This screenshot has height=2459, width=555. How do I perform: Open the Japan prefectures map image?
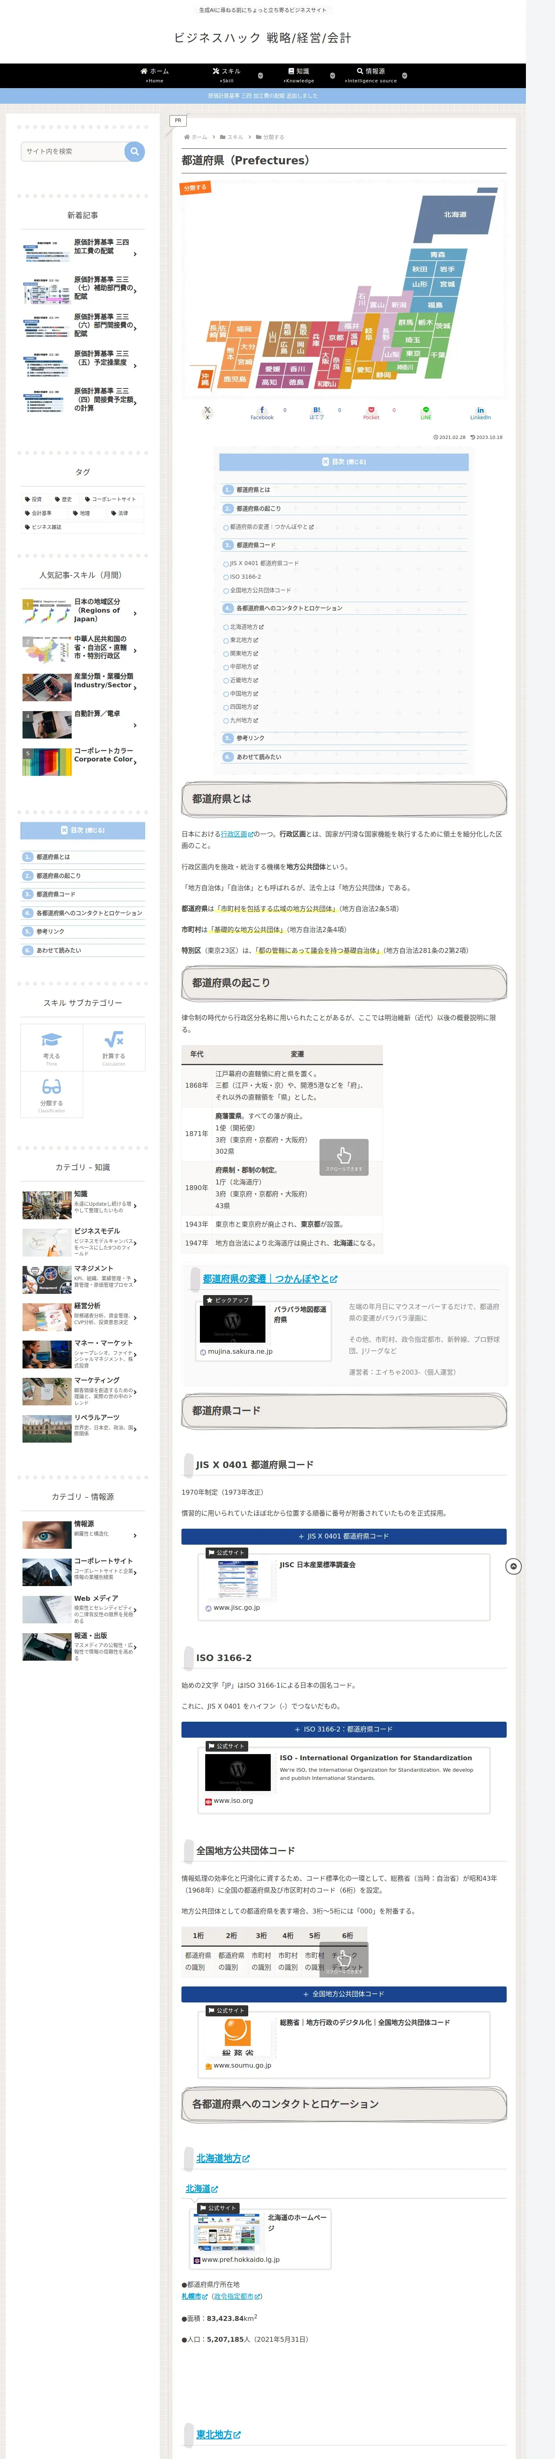coord(343,290)
